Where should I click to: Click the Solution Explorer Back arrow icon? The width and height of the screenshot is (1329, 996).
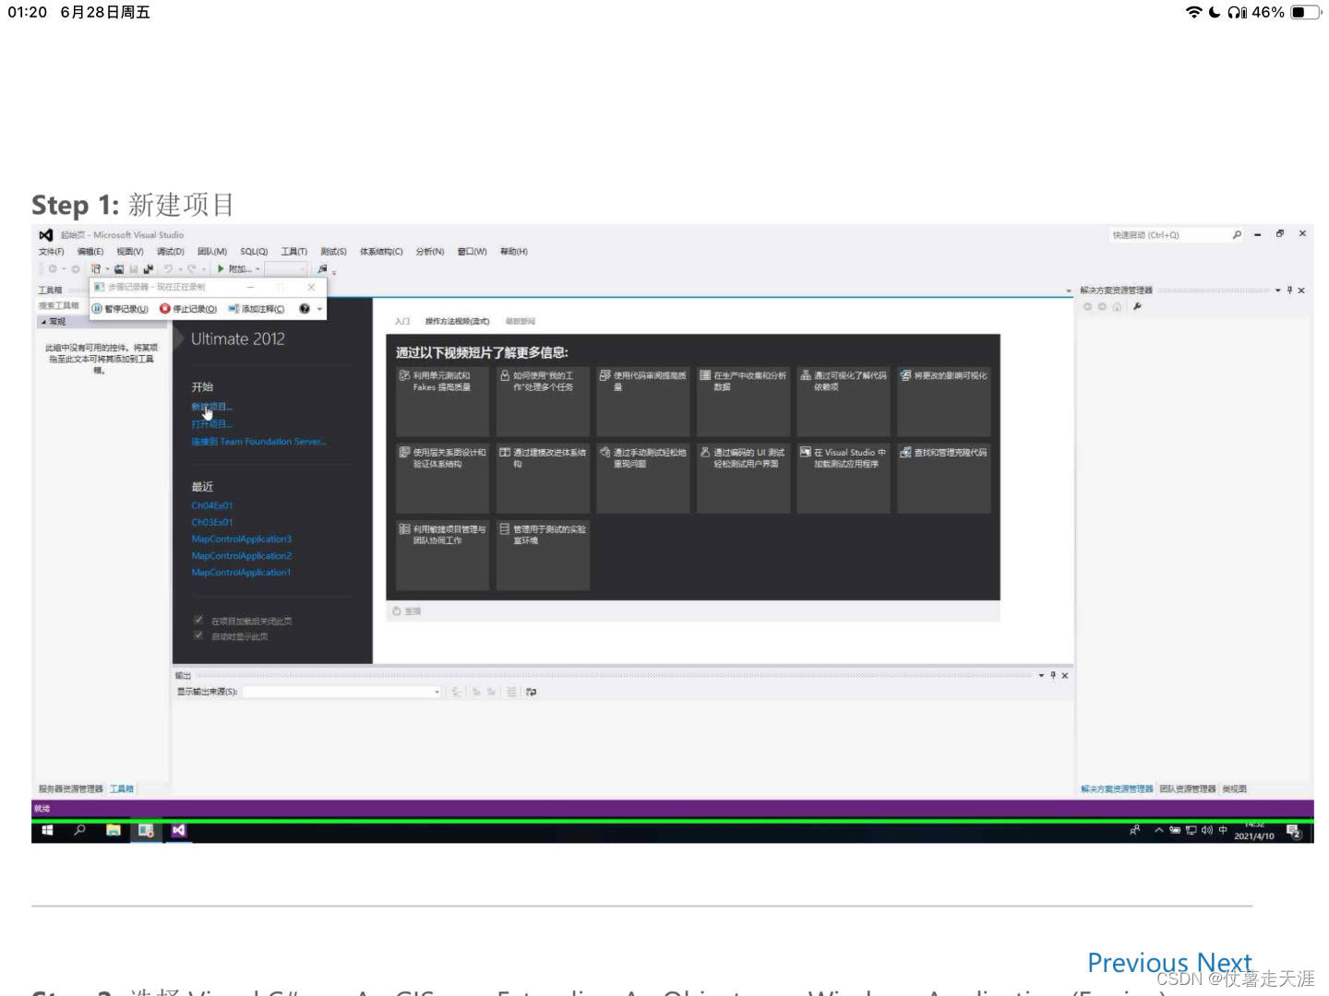pyautogui.click(x=1088, y=306)
